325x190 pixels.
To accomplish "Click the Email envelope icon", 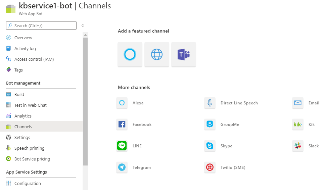I will pyautogui.click(x=298, y=103).
